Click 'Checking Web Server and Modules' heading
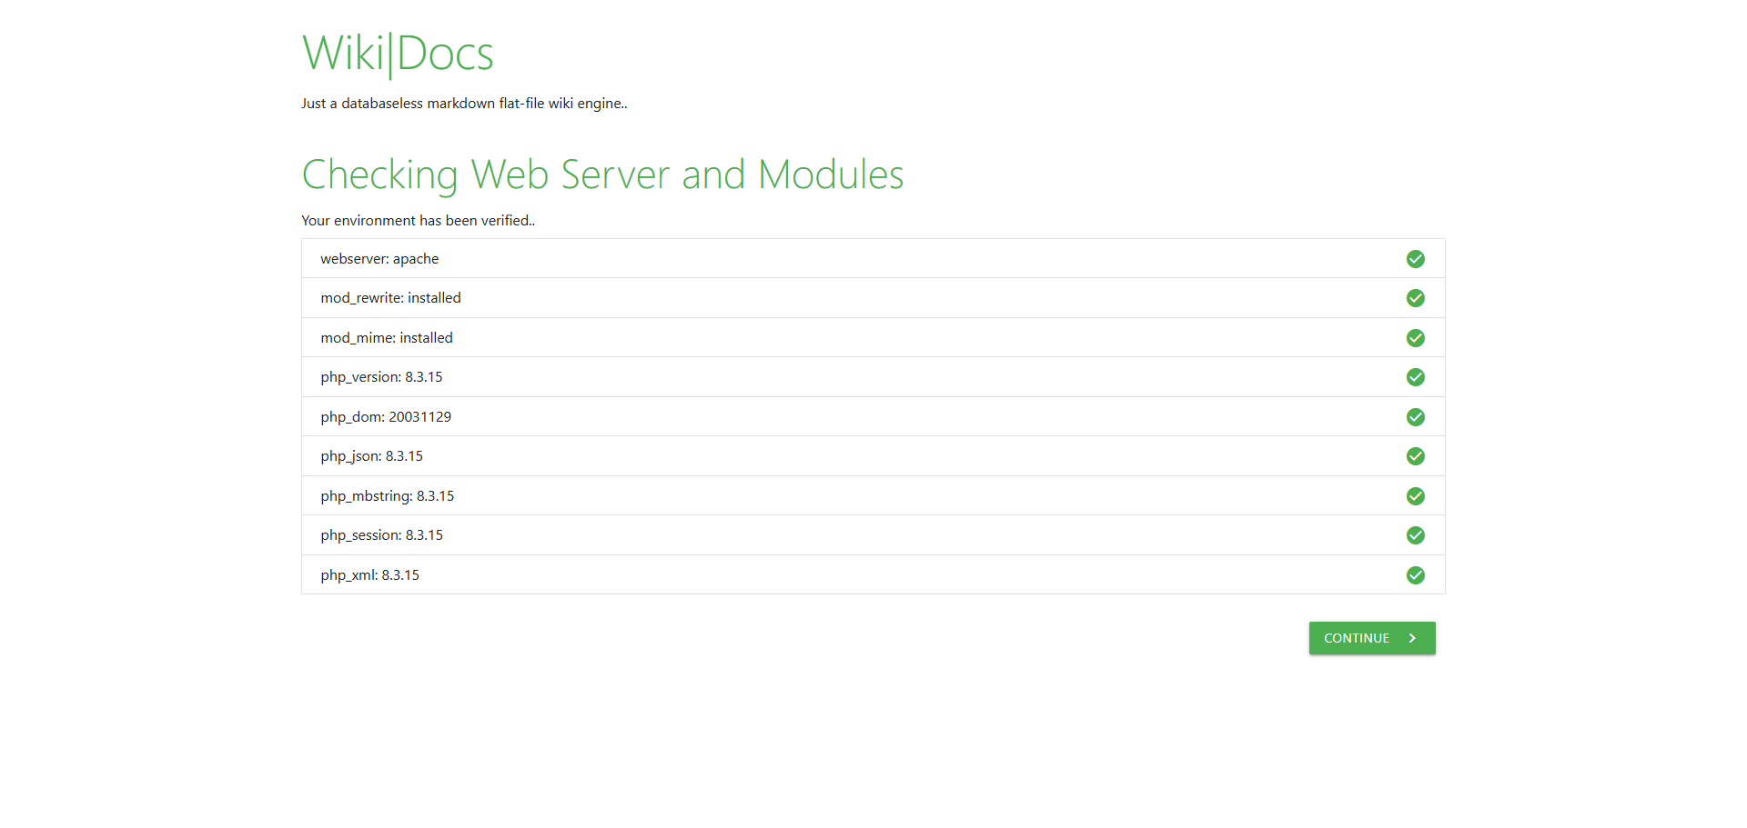1747x828 pixels. tap(602, 175)
